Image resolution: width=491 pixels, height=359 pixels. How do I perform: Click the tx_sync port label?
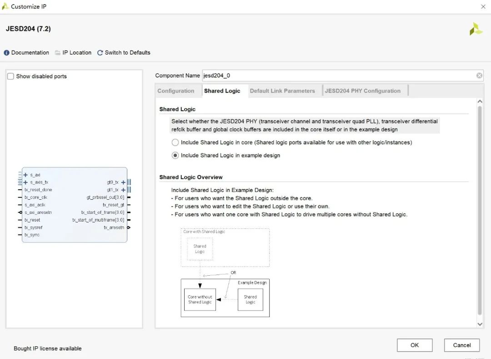pyautogui.click(x=32, y=235)
